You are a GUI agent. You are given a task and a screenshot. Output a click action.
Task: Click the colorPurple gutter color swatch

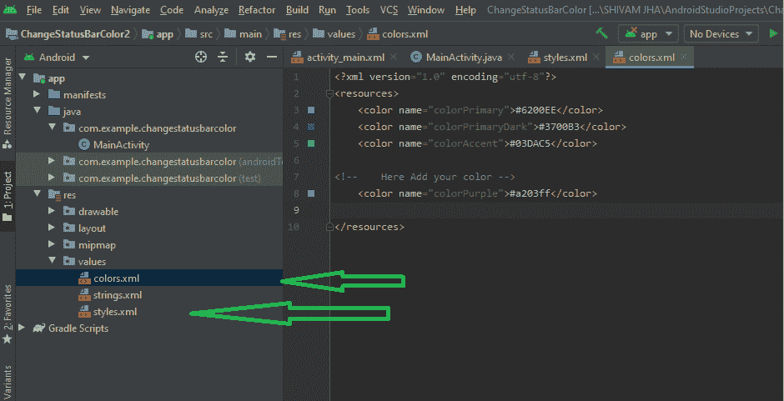point(311,193)
